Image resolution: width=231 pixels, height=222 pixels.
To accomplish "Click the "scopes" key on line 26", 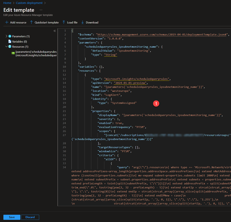I will point(104,131).
